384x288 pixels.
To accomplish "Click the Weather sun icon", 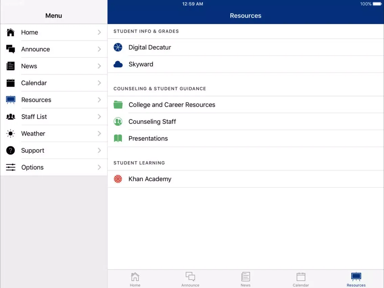I will click(10, 134).
